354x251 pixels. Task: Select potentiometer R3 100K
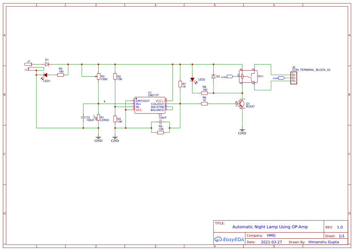click(x=98, y=76)
